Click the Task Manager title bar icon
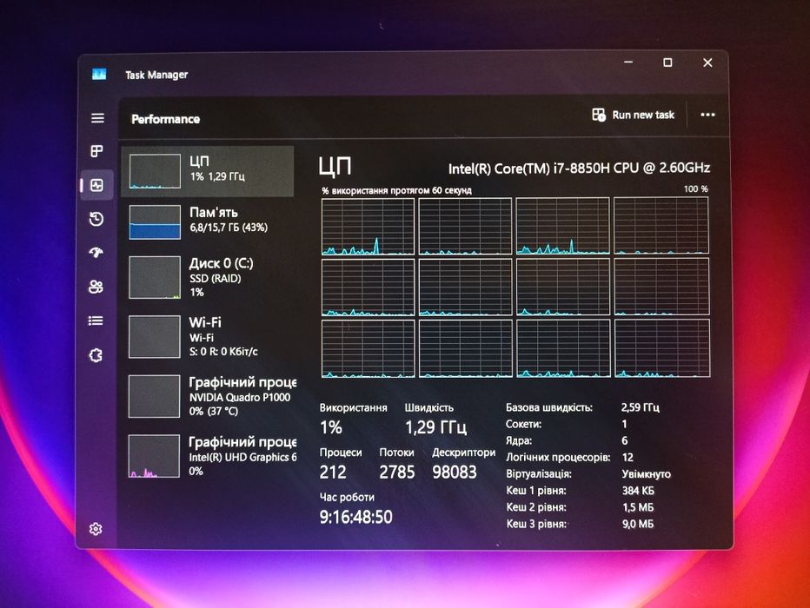Image resolution: width=810 pixels, height=608 pixels. click(99, 75)
